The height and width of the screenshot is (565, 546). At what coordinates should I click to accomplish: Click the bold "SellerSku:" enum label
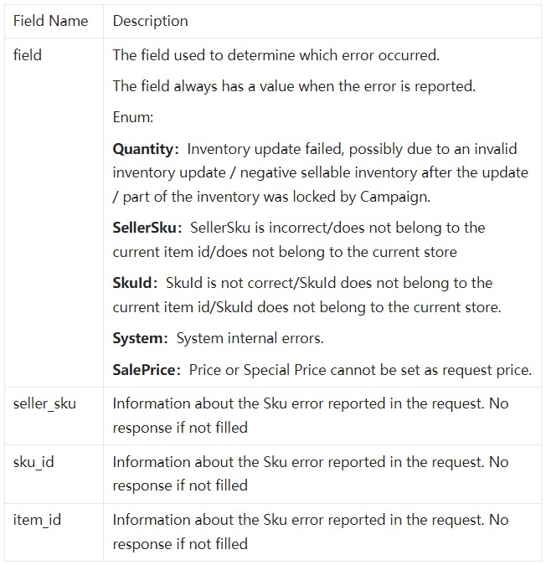(147, 228)
